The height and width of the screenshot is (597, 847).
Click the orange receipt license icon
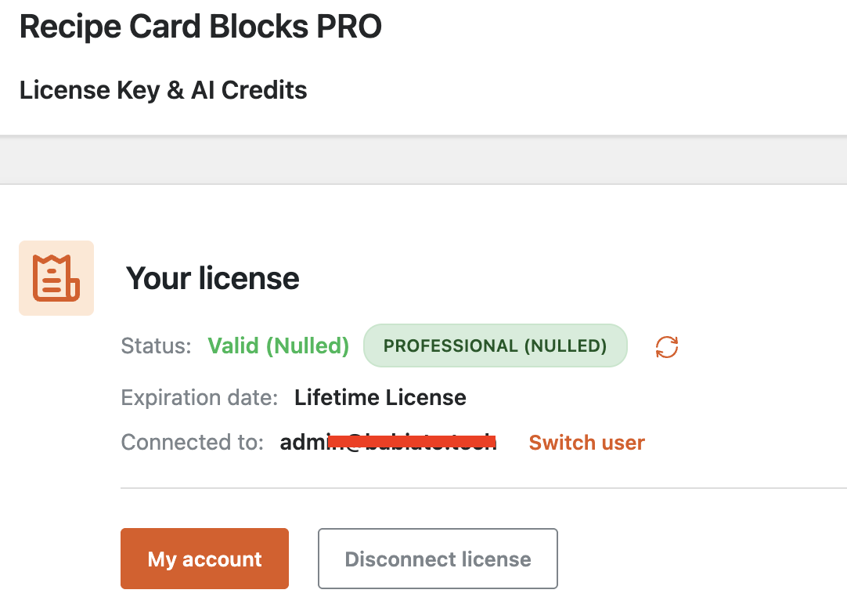(56, 278)
